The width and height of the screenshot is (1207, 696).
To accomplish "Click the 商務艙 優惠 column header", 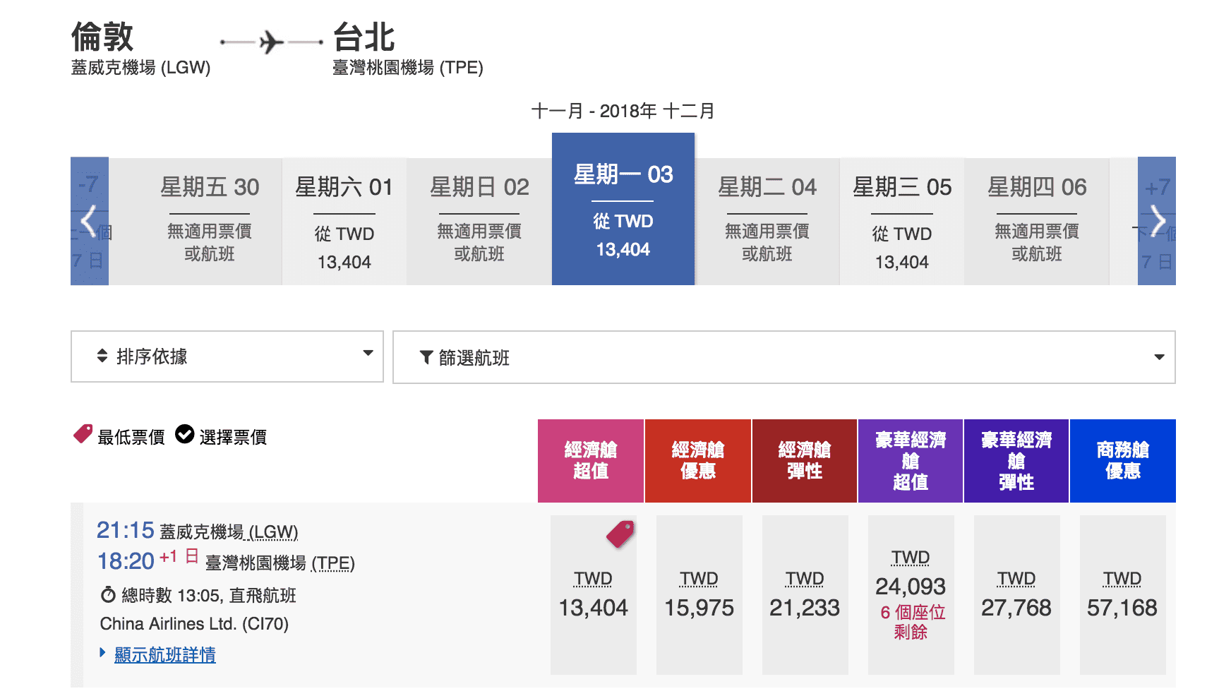I will point(1123,461).
